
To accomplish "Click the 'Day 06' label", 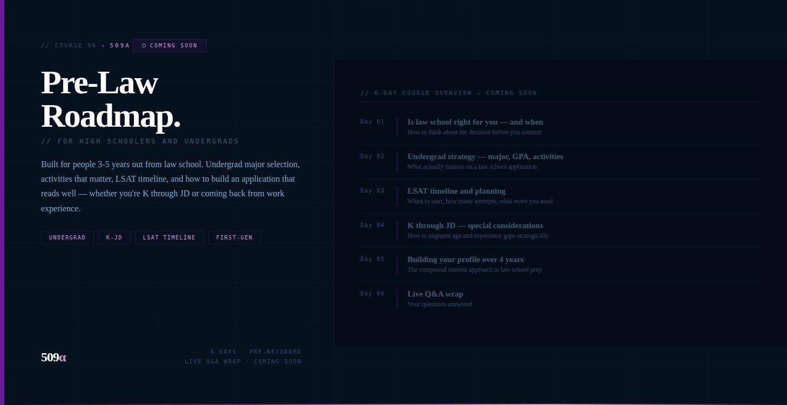I will click(x=372, y=294).
